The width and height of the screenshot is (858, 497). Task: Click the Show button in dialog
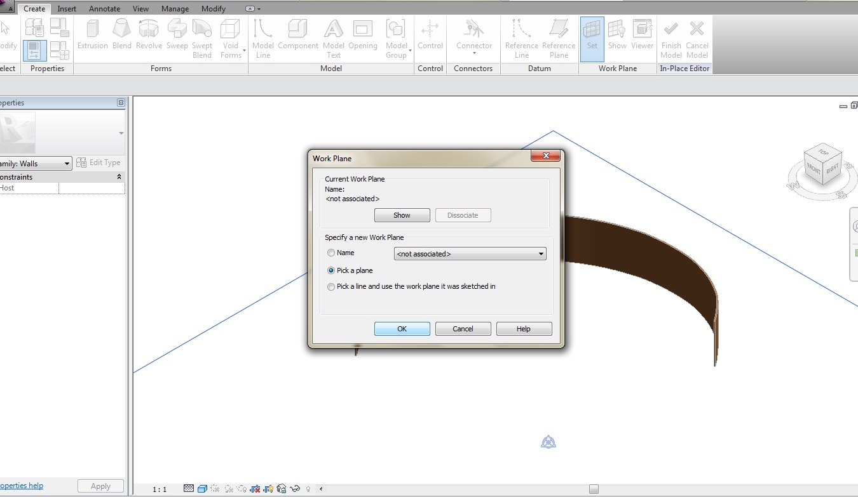tap(402, 215)
